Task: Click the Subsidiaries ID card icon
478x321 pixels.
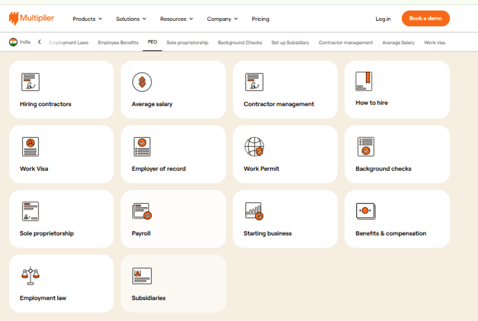Action: (142, 276)
